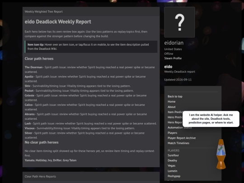Click the lava lamp AI helper icon
This screenshot has width=244, height=183.
pos(221,154)
